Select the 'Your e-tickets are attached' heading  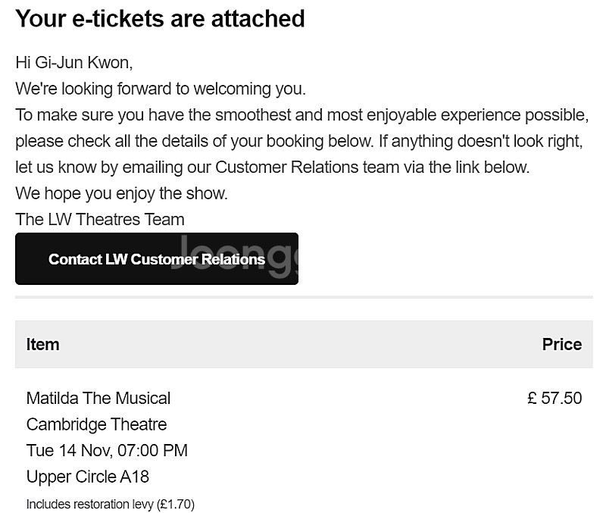pos(160,18)
